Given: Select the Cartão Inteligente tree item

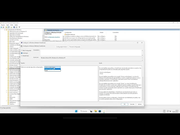Looking at the screenshot, I should [x=14, y=48].
